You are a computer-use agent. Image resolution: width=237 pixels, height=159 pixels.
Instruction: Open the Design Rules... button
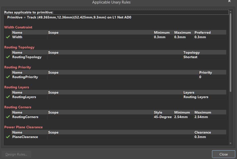point(16,154)
